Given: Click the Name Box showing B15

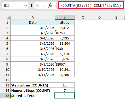Looking at the screenshot, I should [x=15, y=6].
